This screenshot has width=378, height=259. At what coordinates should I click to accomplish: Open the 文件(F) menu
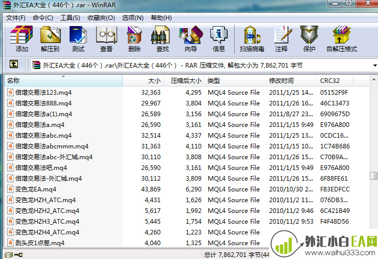16,17
